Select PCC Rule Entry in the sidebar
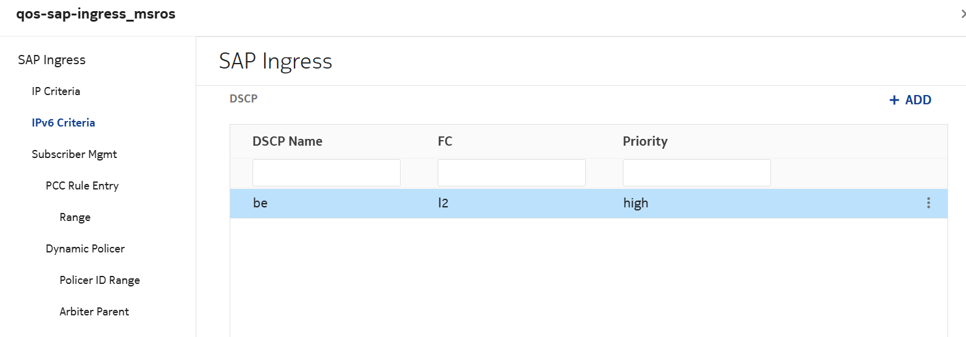The width and height of the screenshot is (966, 337). [82, 186]
